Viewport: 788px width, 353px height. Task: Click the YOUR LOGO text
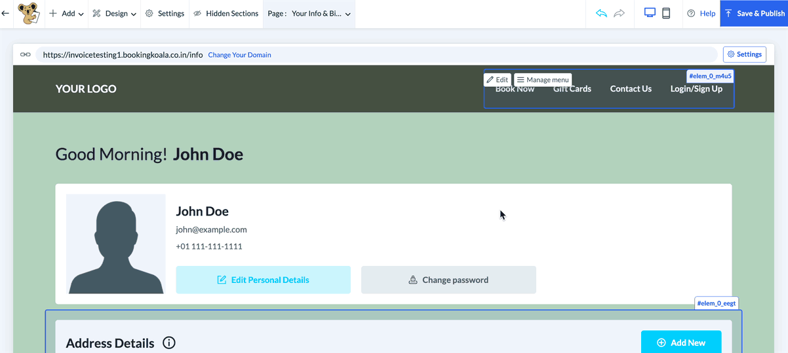(x=86, y=89)
